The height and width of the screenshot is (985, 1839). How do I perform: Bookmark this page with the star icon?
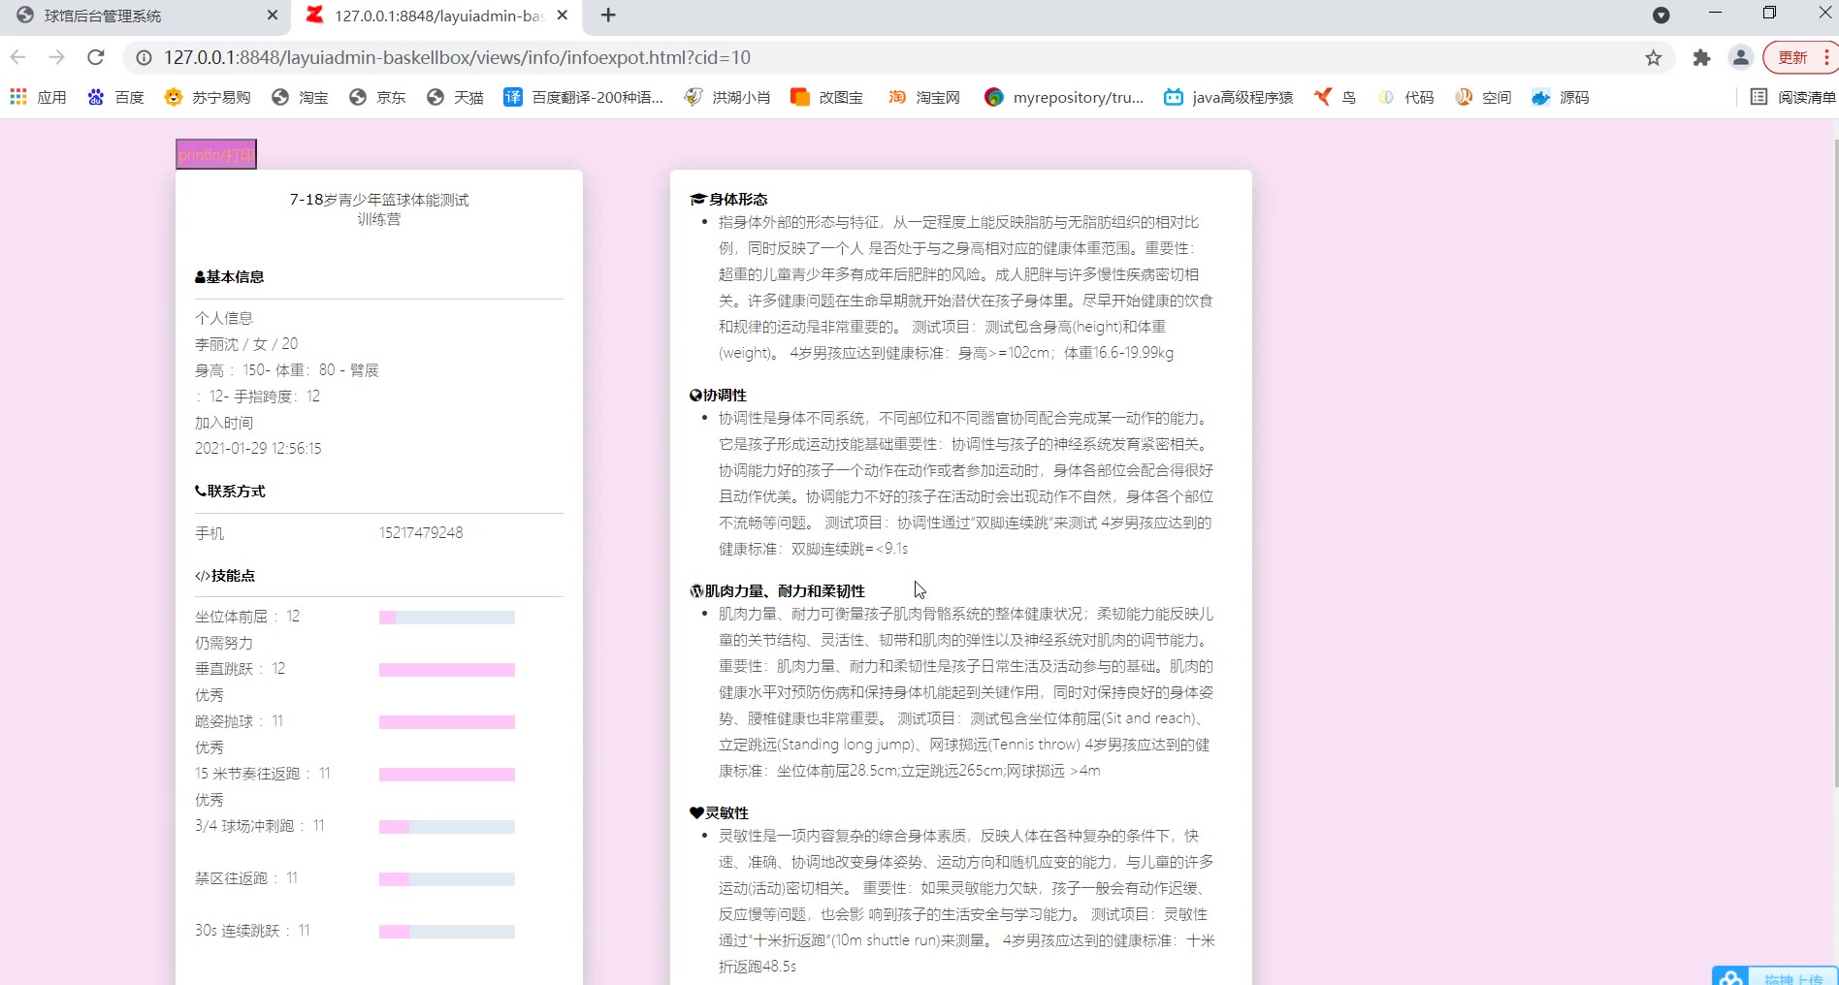click(1653, 58)
